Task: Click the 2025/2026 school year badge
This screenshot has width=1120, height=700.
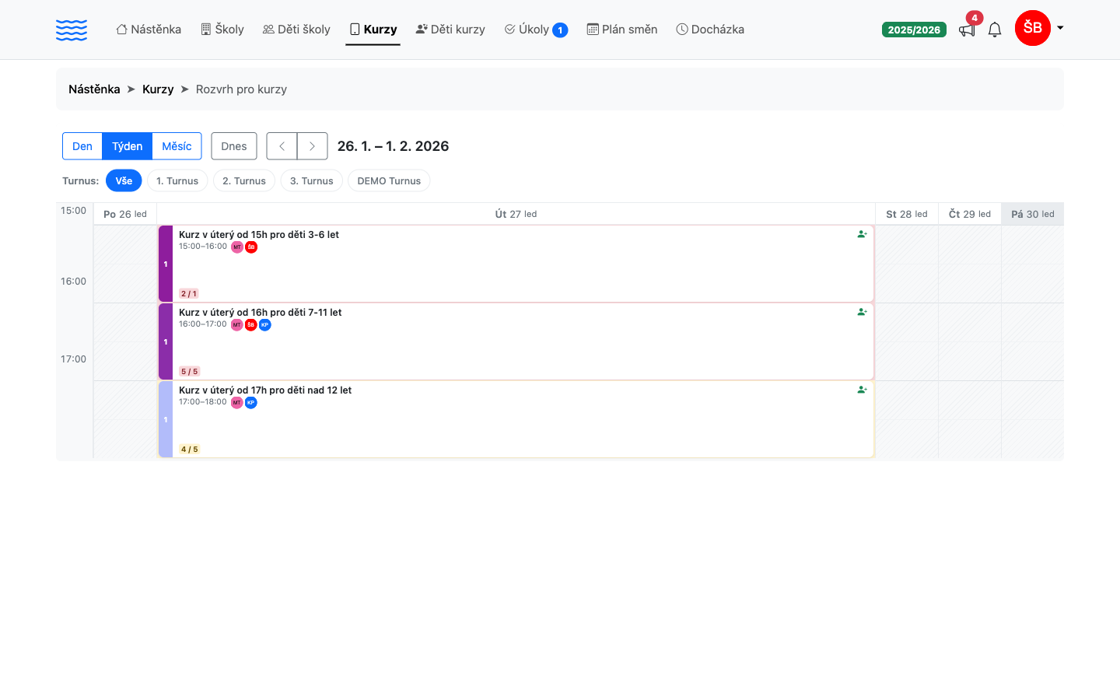Action: (914, 30)
